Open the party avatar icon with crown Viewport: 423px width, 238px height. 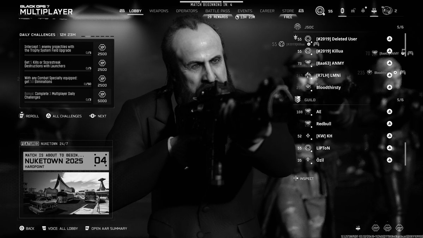387,11
